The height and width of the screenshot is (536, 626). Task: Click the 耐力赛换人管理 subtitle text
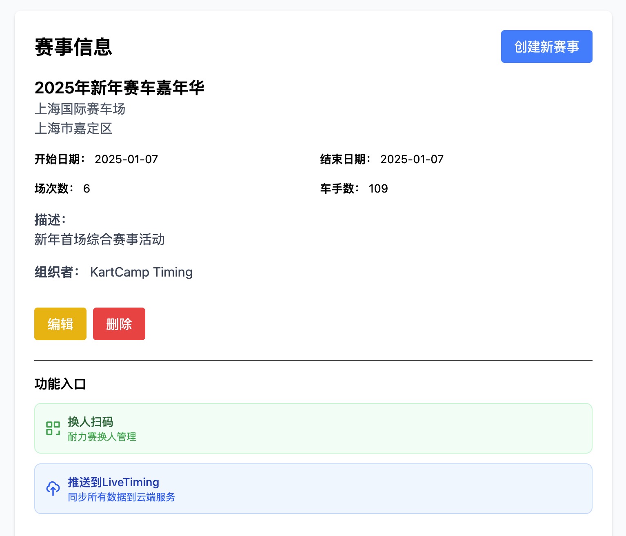[102, 437]
